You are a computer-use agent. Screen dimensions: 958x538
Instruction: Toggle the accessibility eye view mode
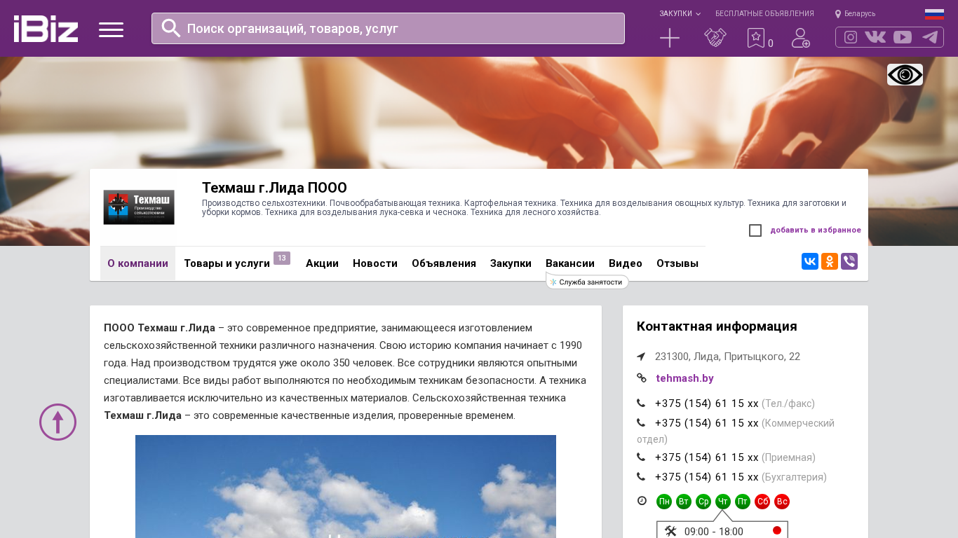click(905, 74)
